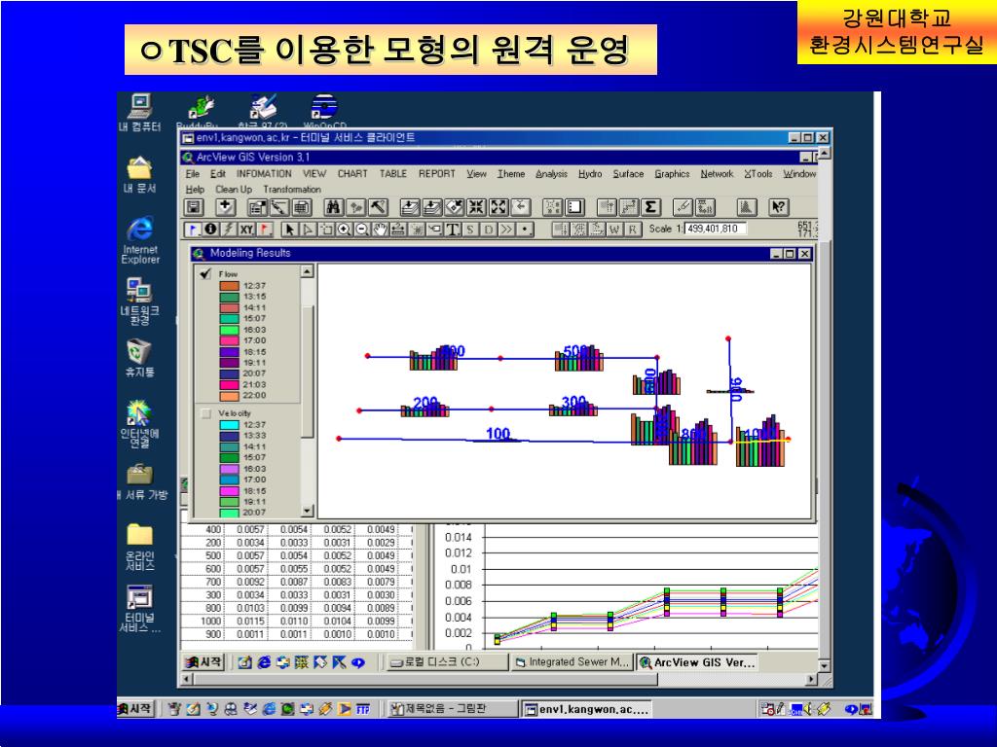Click the FTP quick launch icon

coord(362,709)
